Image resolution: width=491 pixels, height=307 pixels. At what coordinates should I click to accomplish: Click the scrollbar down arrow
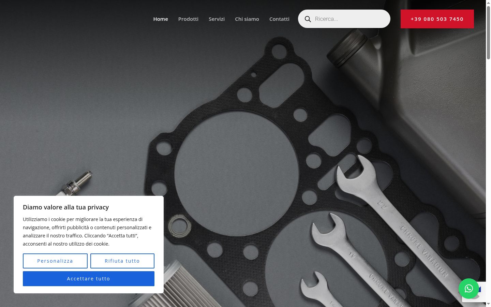click(488, 304)
